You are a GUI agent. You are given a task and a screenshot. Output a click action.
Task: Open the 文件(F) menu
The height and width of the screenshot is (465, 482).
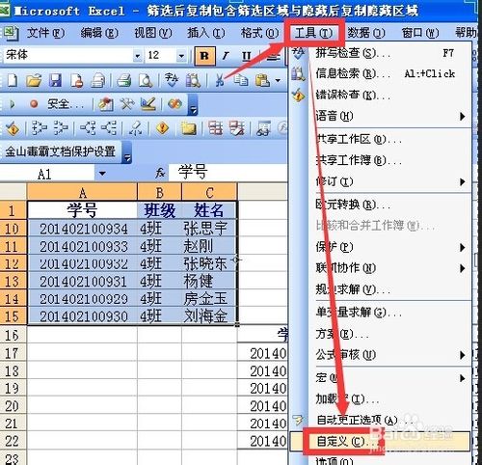click(45, 33)
